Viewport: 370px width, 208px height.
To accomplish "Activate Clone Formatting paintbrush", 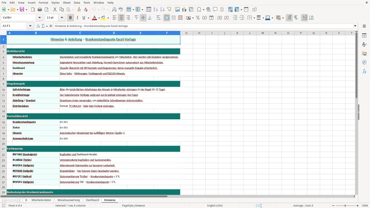I will click(x=79, y=10).
